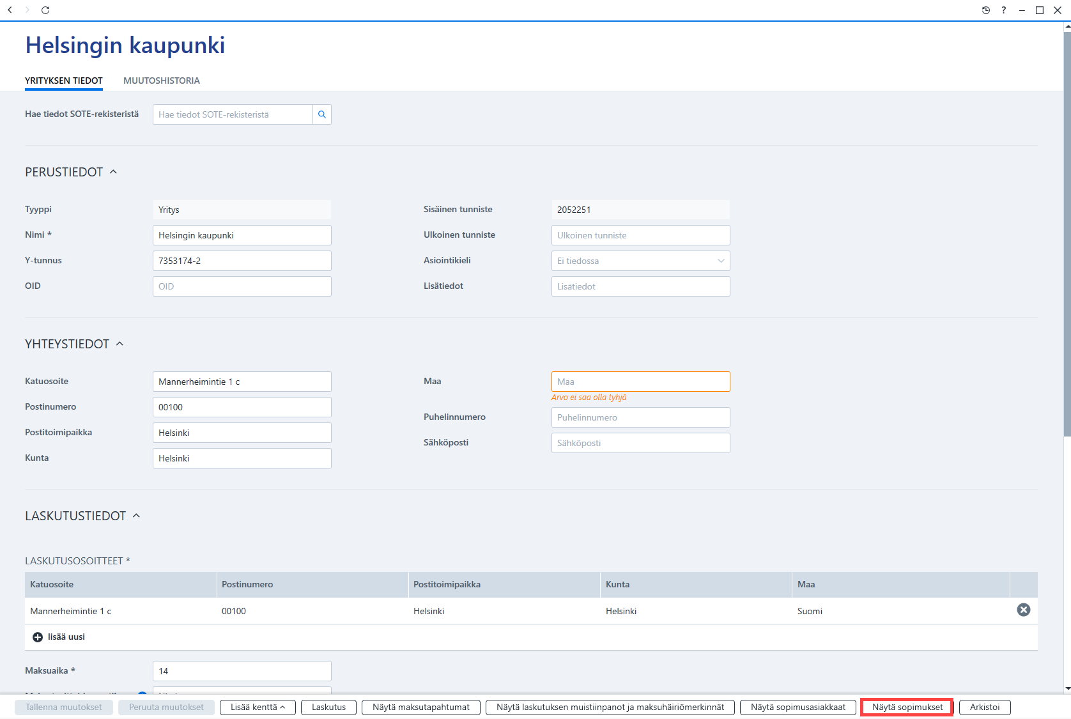
Task: Click the Tallenna muutokset button
Action: (64, 707)
